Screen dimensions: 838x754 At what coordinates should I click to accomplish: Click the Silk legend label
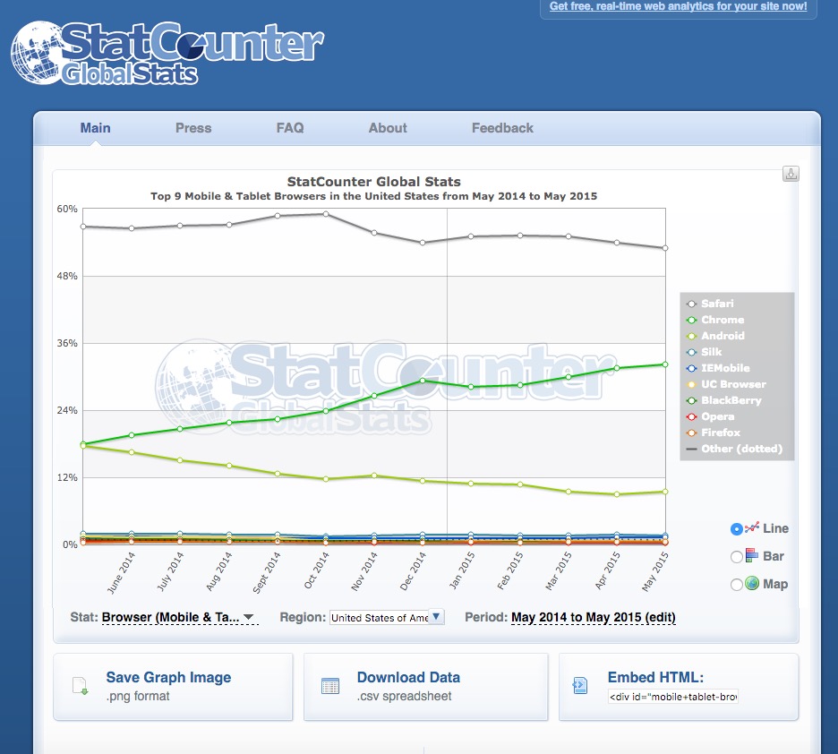pyautogui.click(x=712, y=352)
